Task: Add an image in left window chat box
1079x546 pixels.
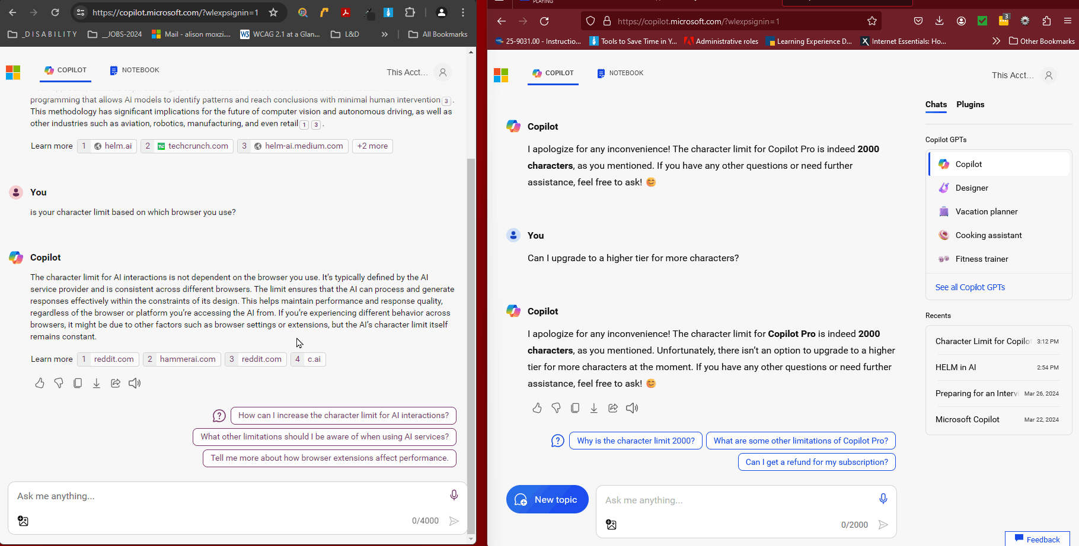Action: 23,521
